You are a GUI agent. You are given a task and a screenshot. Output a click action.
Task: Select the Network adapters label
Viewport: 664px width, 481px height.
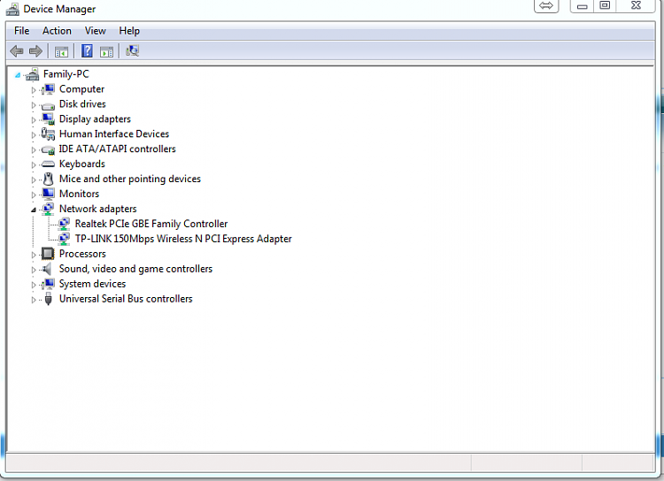tap(97, 209)
